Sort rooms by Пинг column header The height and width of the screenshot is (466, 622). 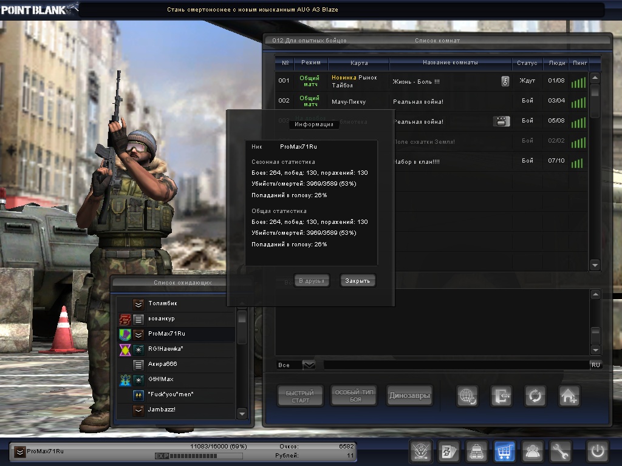coord(579,62)
